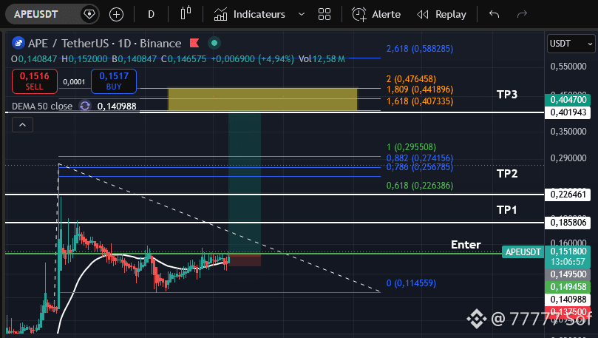This screenshot has width=598, height=338.
Task: Click the TP2 text label
Action: (x=507, y=174)
